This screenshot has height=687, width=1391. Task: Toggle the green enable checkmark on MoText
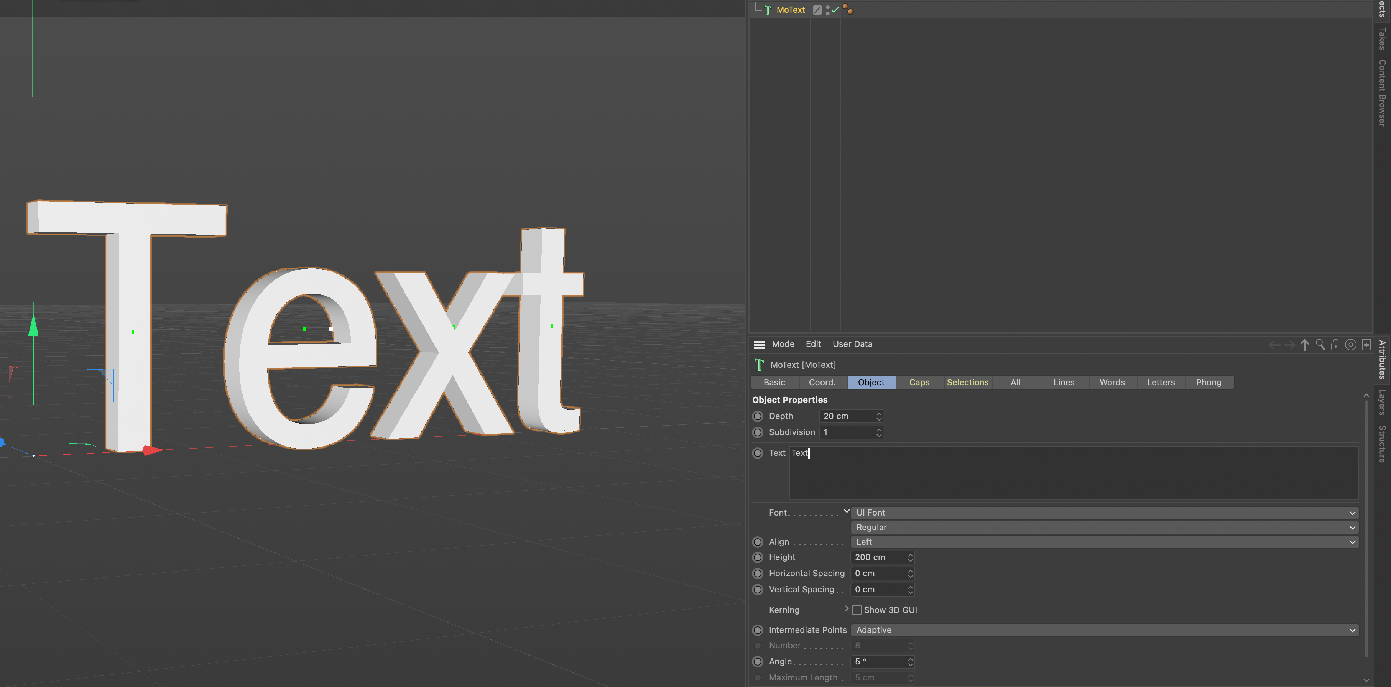pos(835,10)
